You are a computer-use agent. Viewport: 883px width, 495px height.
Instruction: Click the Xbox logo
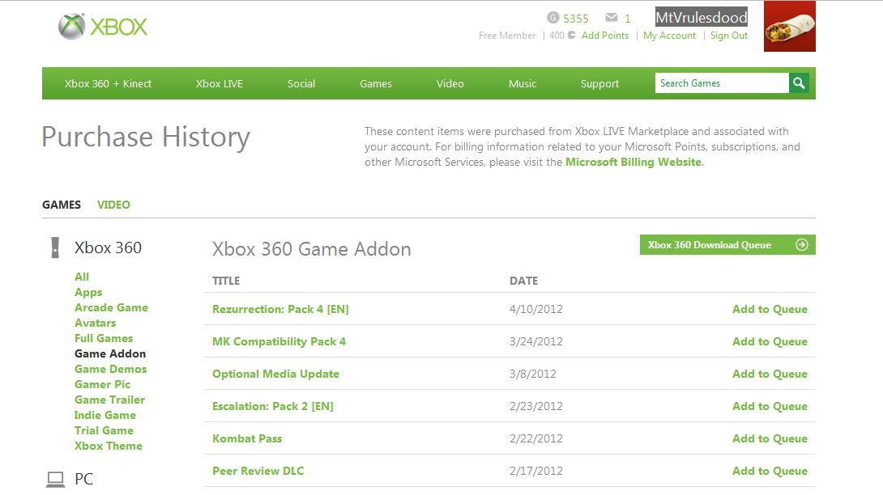[x=103, y=27]
